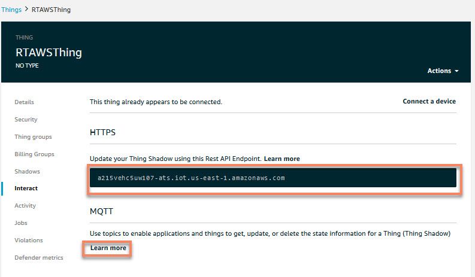Open the Security section
The height and width of the screenshot is (277, 475).
coord(26,119)
